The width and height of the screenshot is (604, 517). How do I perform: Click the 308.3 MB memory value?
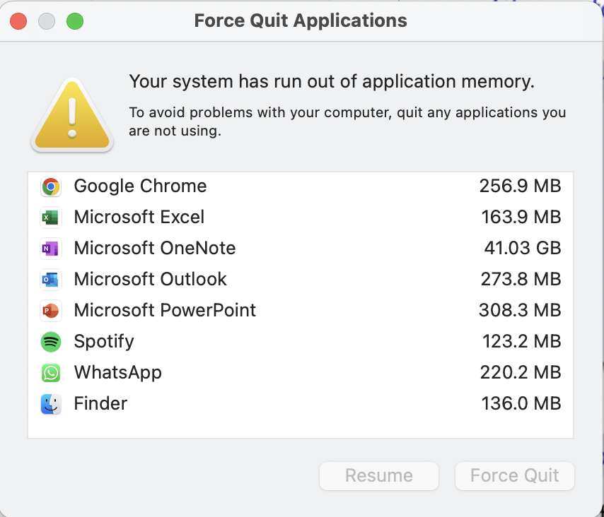(520, 311)
